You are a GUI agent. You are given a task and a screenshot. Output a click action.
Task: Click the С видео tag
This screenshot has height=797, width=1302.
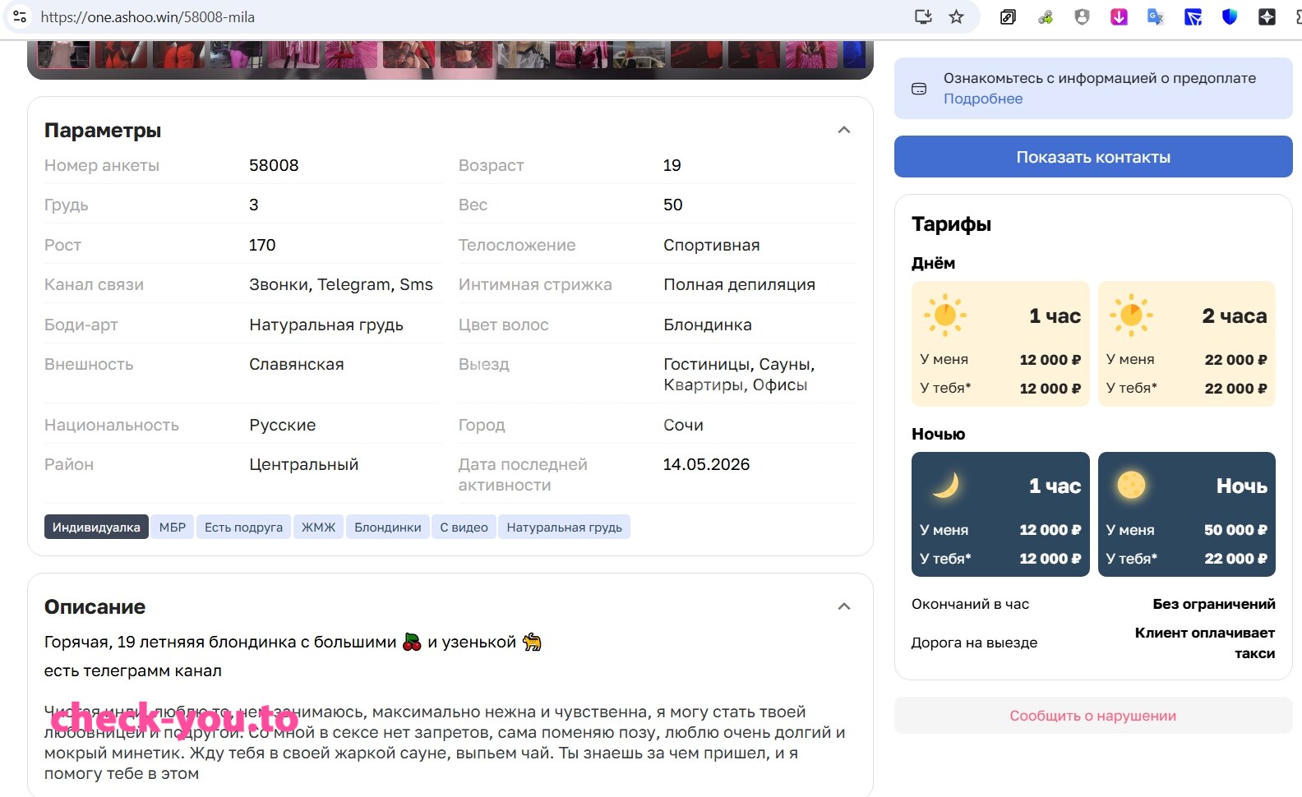coord(464,527)
